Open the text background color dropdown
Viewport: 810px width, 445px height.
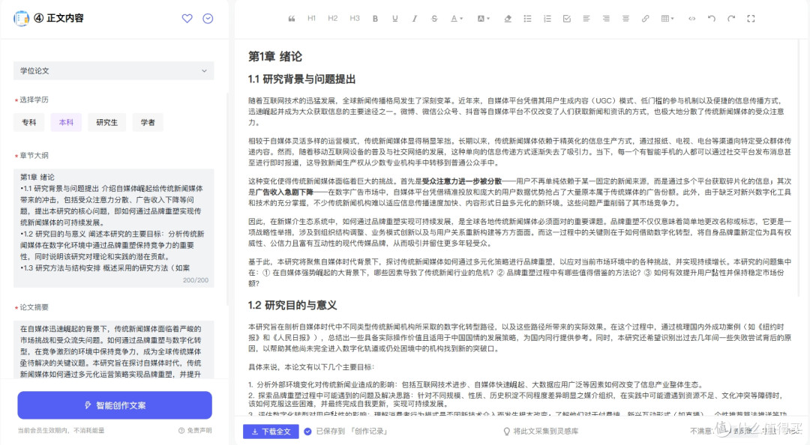484,19
